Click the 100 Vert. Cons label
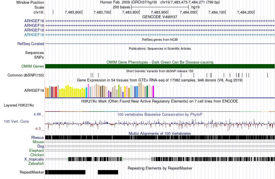 tap(16, 122)
